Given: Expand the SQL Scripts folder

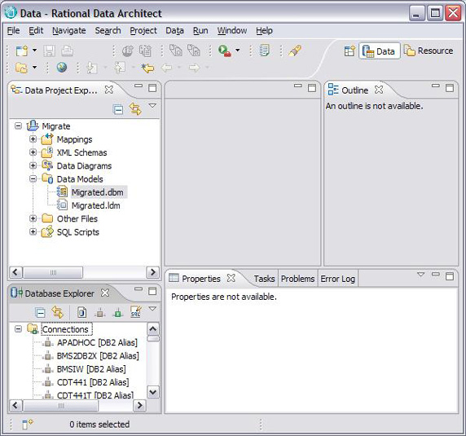Looking at the screenshot, I should click(x=33, y=231).
